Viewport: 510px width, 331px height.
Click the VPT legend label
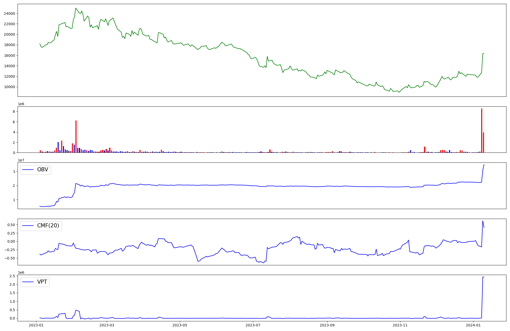click(x=42, y=282)
